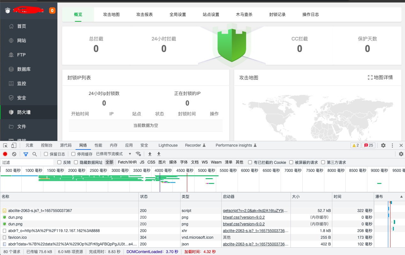Switch DevTools to 元素 tab
405x255 pixels.
[29, 145]
